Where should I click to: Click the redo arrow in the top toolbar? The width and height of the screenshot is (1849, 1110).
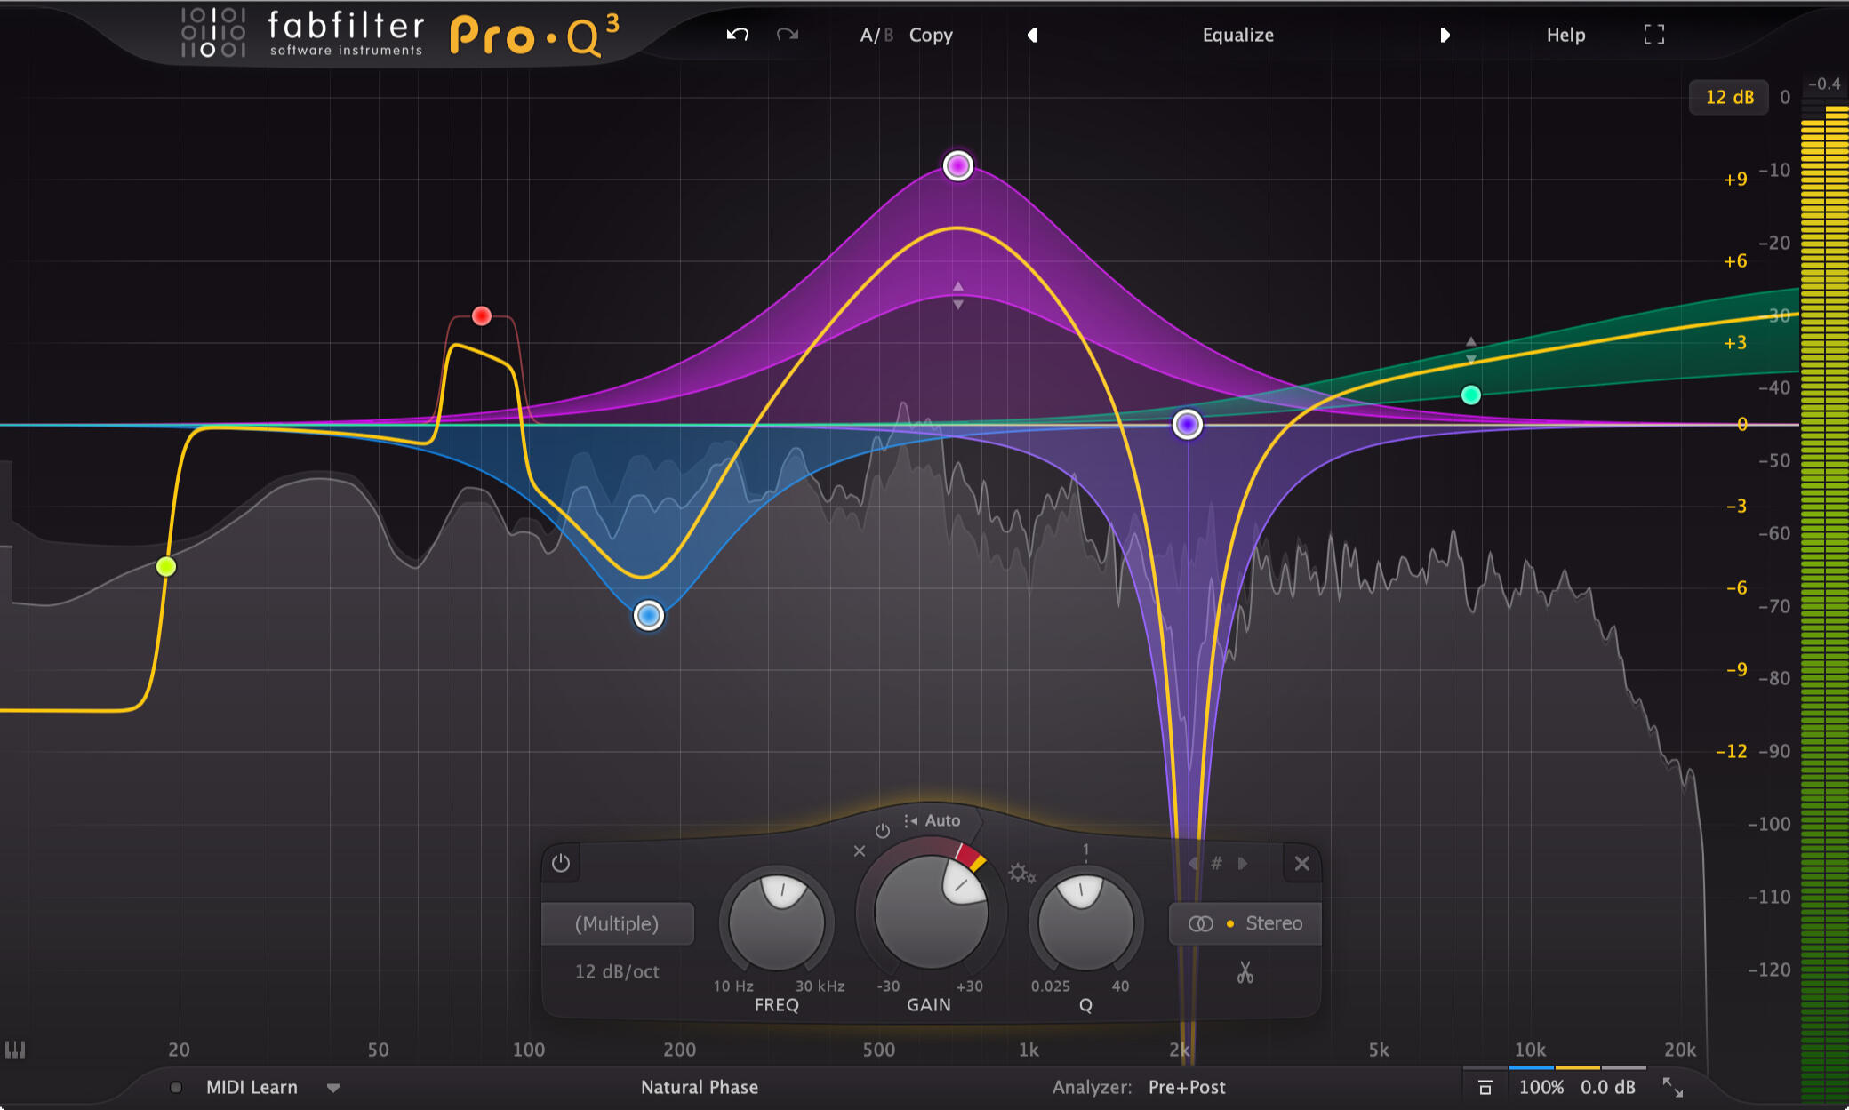click(787, 36)
